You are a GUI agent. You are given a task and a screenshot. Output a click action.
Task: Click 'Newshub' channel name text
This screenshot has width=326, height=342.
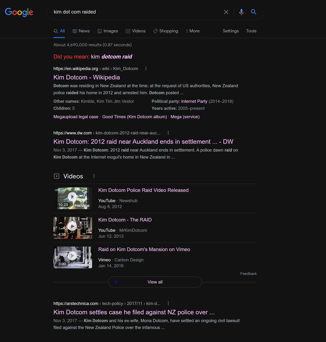[128, 201]
